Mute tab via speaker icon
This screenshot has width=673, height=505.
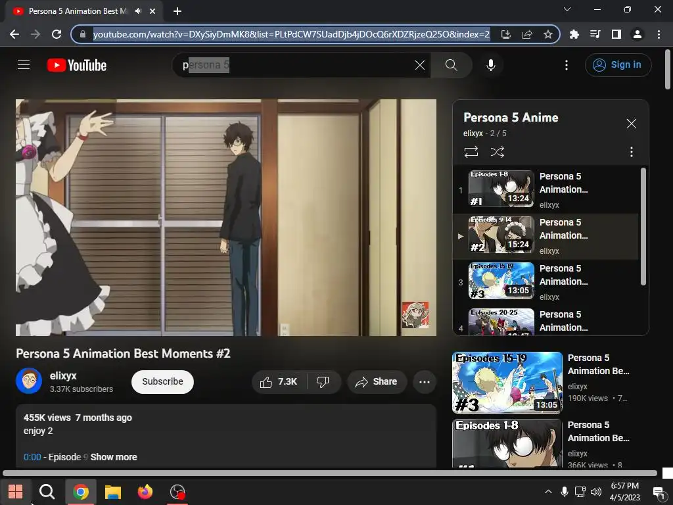pyautogui.click(x=138, y=11)
